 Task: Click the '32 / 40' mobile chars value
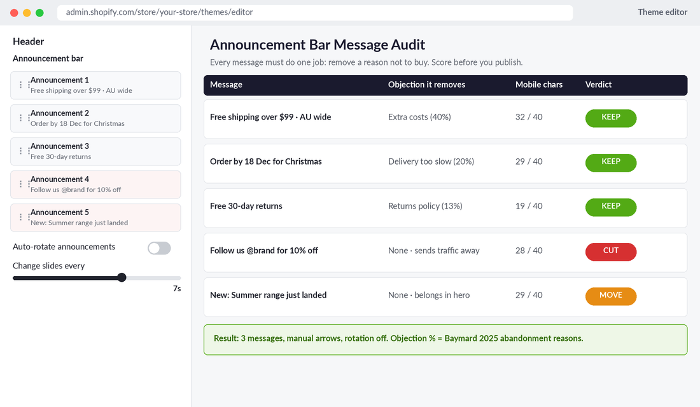tap(529, 117)
